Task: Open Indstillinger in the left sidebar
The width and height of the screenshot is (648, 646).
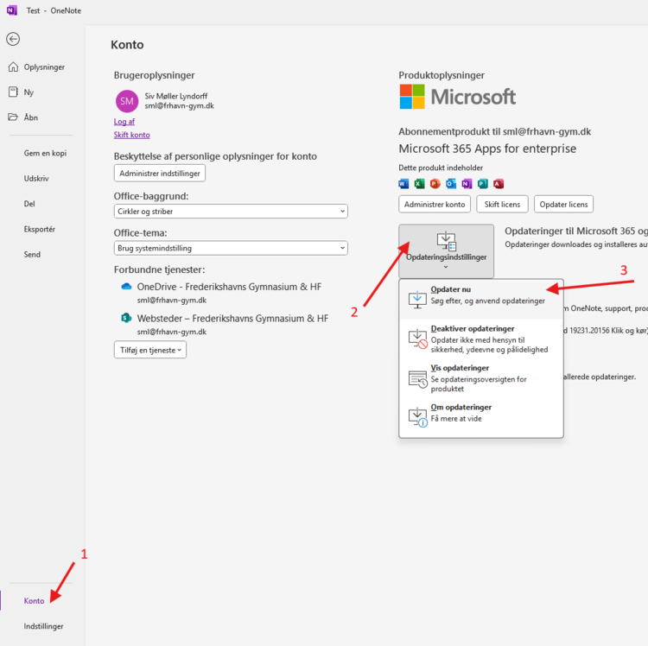Action: (43, 626)
